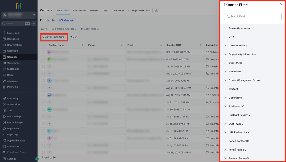The height and width of the screenshot is (162, 286).
Task: Switch to the Smart Lists tab
Action: 63,11
